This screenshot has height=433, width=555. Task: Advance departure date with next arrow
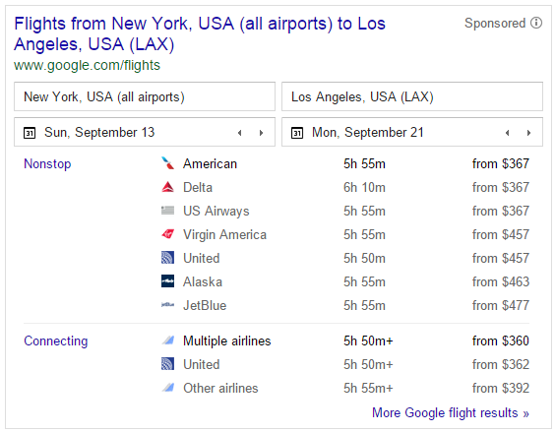[261, 133]
